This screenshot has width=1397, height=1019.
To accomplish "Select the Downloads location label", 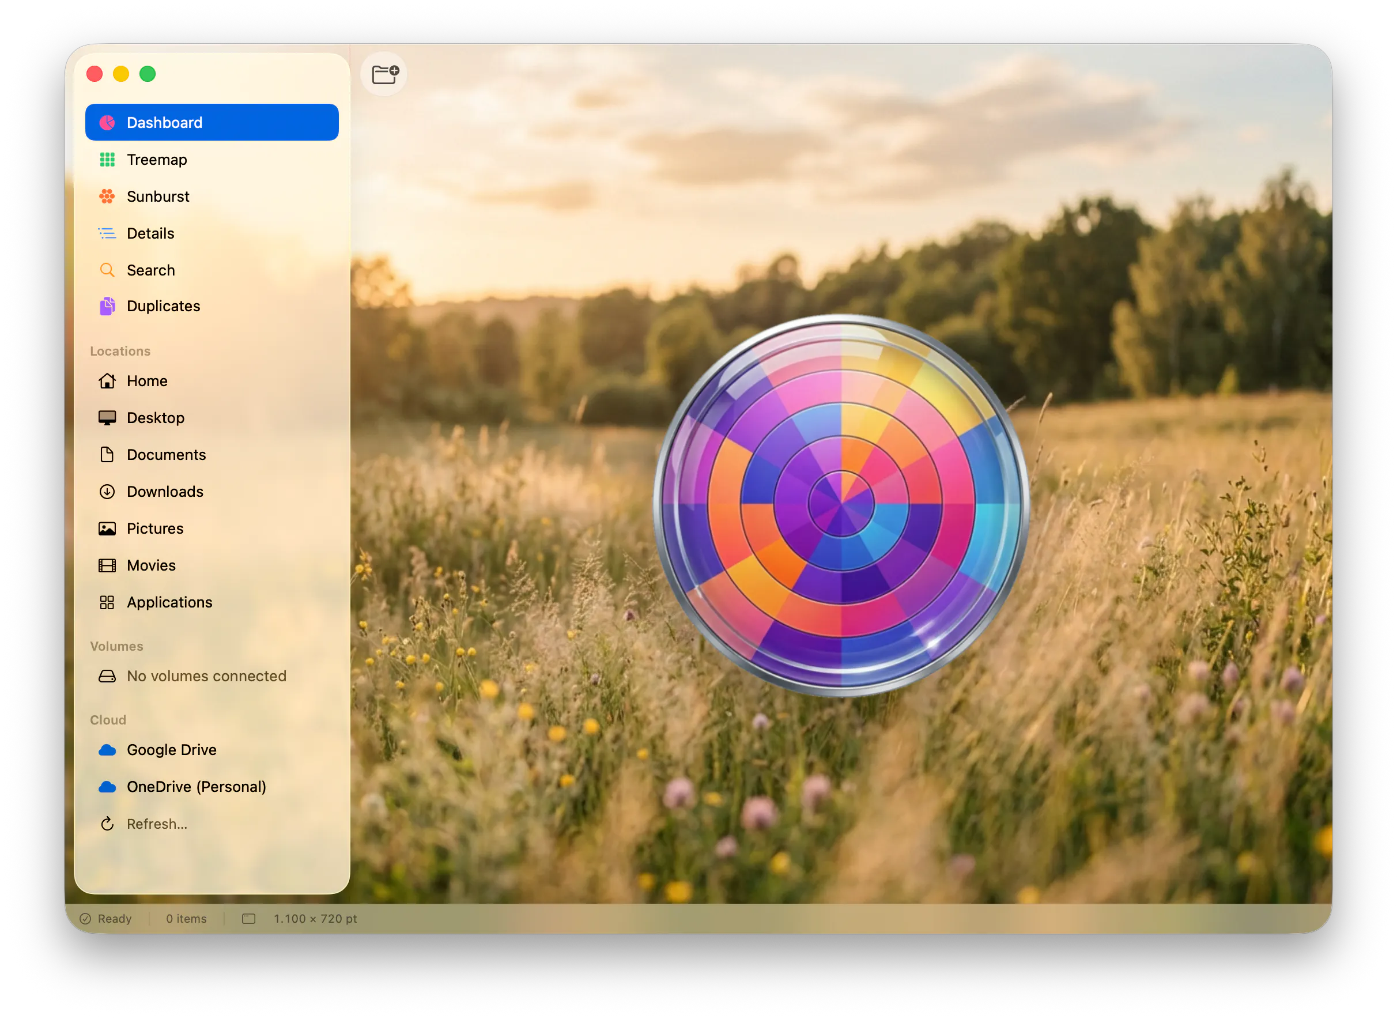I will coord(165,492).
